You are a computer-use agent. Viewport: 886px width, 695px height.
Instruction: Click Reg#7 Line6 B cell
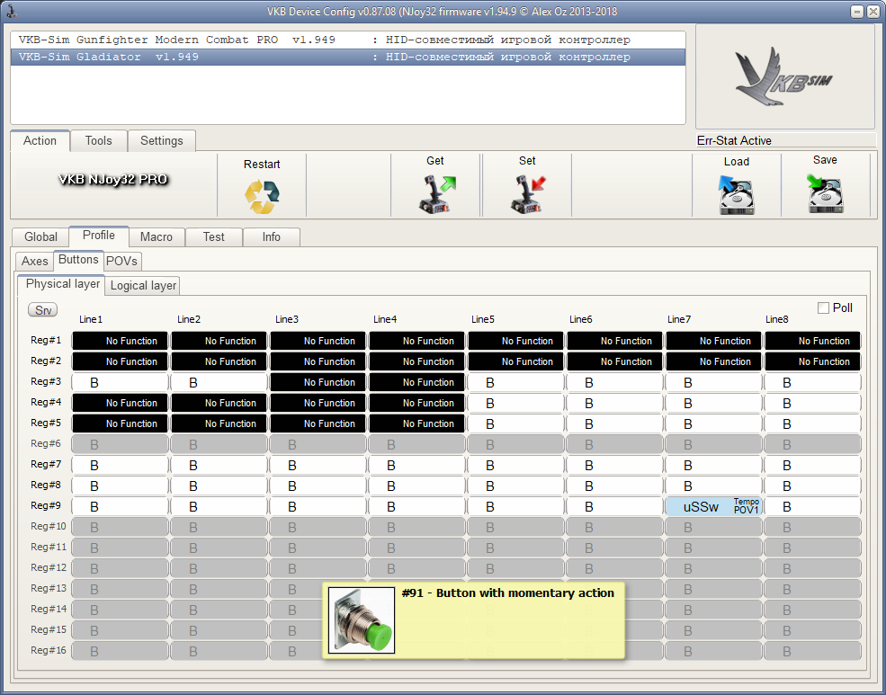(614, 465)
